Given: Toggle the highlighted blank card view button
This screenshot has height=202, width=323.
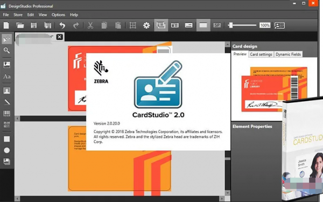Looking at the screenshot, I should pyautogui.click(x=203, y=25).
